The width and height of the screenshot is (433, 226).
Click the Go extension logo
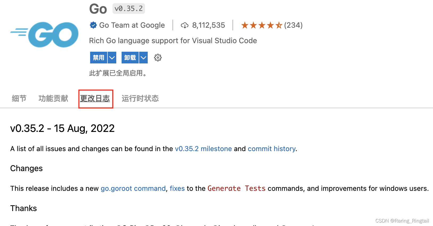(x=44, y=35)
